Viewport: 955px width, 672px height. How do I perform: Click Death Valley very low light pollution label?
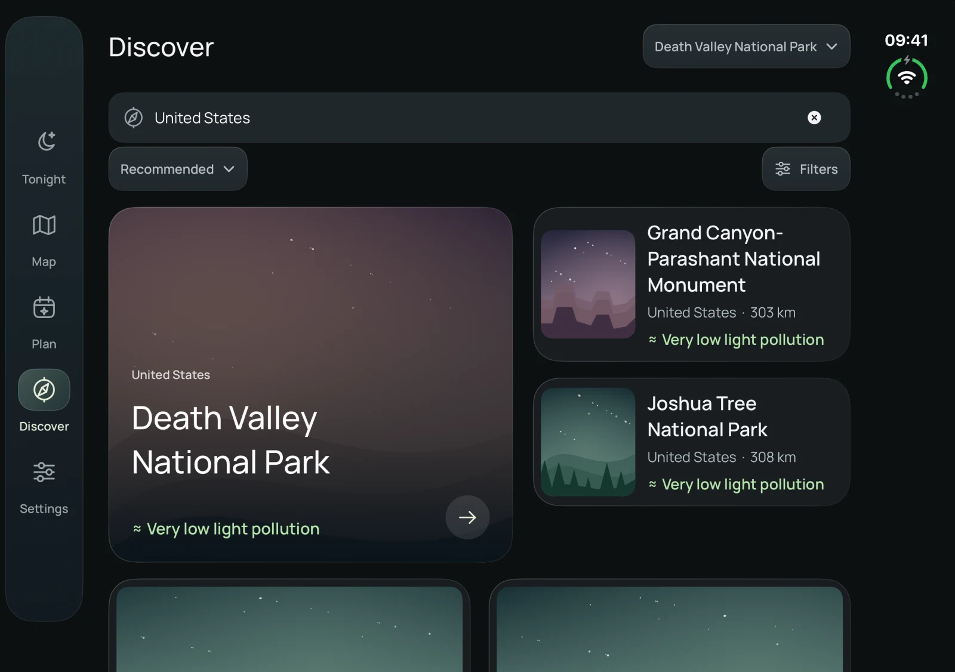pyautogui.click(x=226, y=529)
